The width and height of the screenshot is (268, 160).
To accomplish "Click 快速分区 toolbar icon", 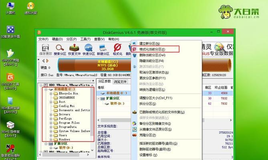I will click(x=89, y=50).
